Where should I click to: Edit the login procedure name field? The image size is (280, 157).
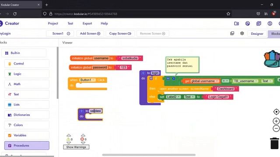[155, 73]
